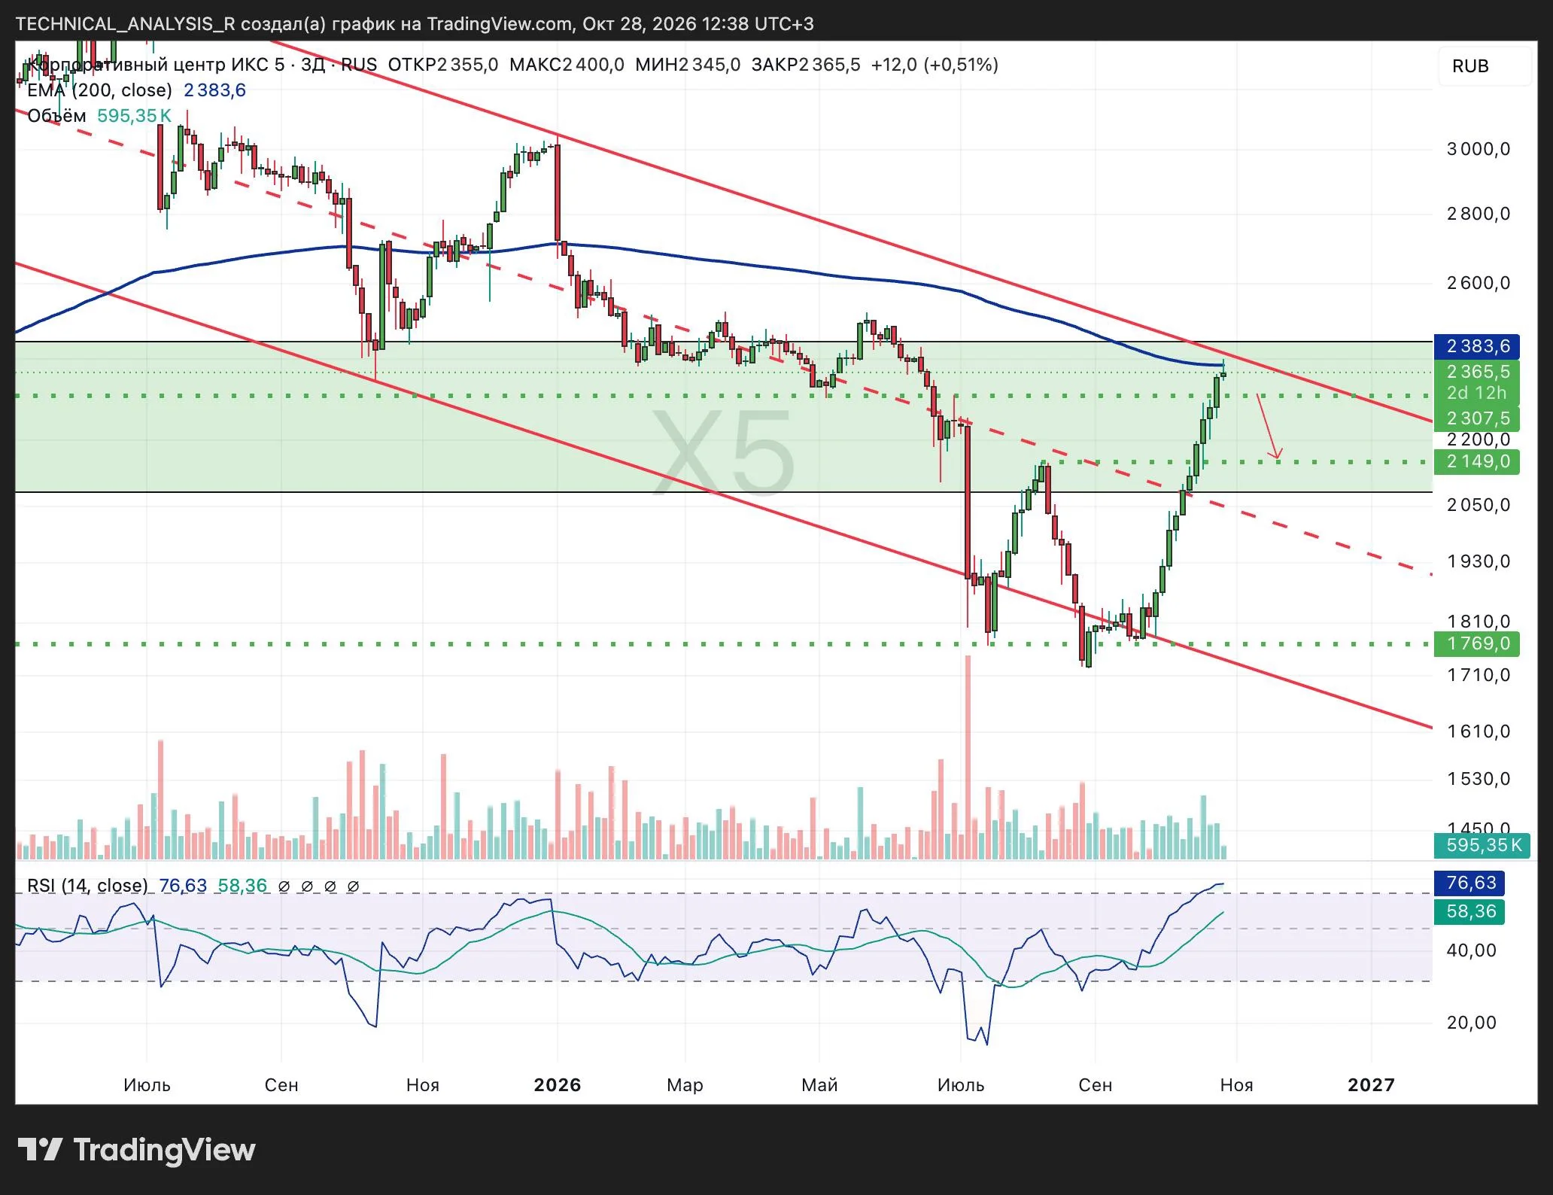Click the 58,36 RSI average axis label
The width and height of the screenshot is (1553, 1195).
[1470, 911]
